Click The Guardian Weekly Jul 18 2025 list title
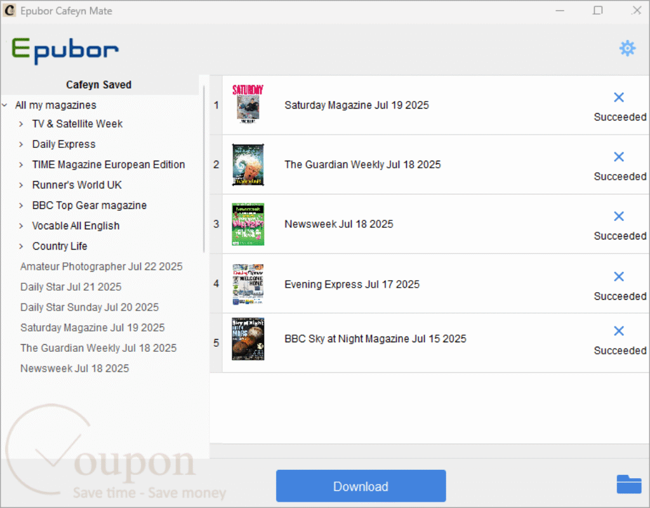Screen dimensions: 650x508 [362, 164]
